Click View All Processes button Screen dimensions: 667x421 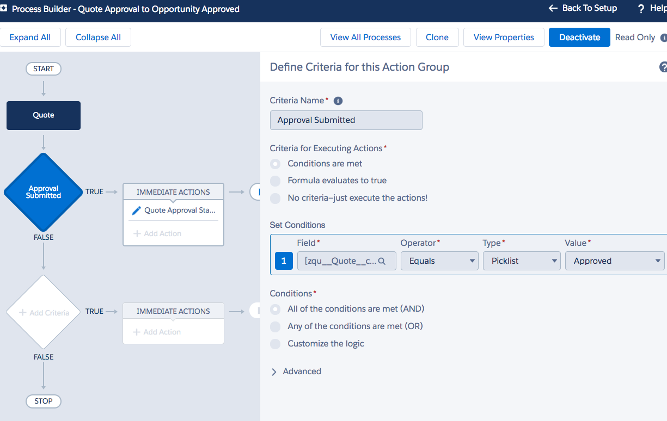point(365,38)
